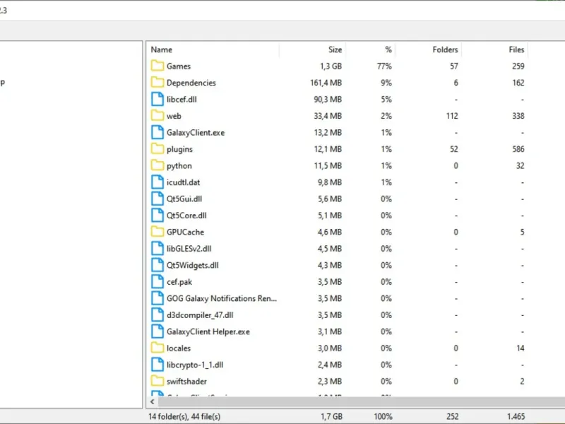The width and height of the screenshot is (565, 424).
Task: Sort by the Files column header
Action: point(495,49)
